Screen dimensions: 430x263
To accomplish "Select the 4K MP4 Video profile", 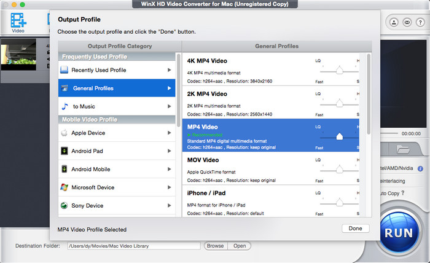I will [x=271, y=69].
